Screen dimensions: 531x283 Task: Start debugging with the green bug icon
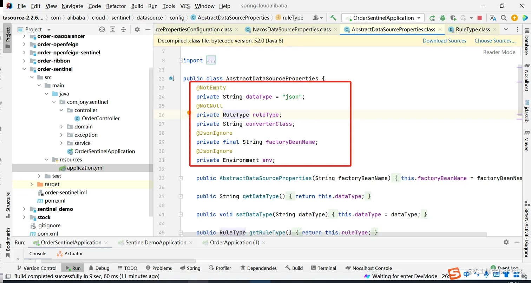[442, 18]
